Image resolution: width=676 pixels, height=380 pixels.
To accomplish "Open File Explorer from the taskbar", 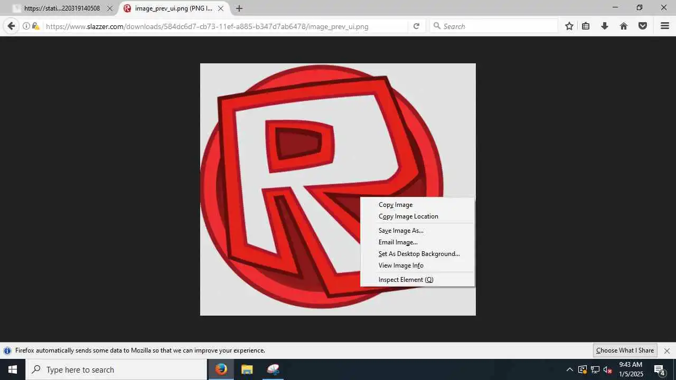I will tap(247, 369).
